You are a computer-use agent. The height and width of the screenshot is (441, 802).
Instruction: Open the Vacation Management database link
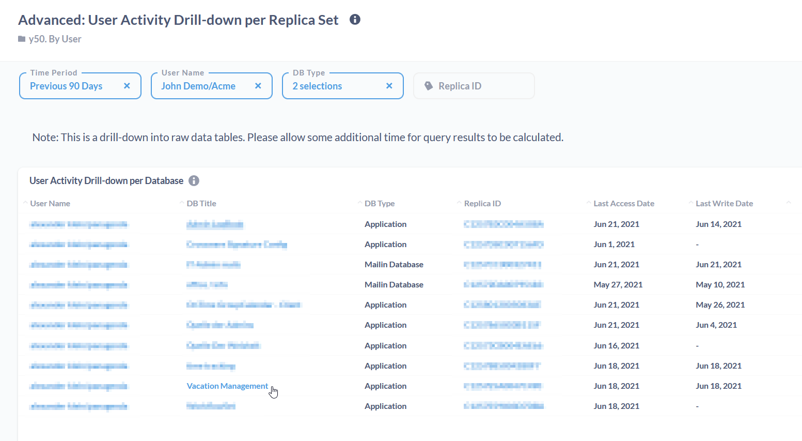coord(227,386)
